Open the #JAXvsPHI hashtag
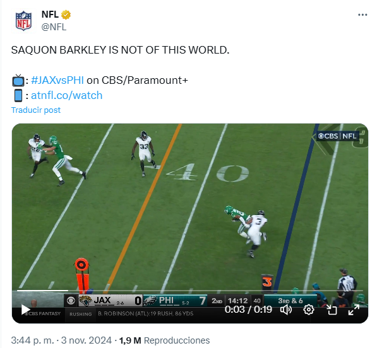The width and height of the screenshot is (377, 348). point(57,80)
